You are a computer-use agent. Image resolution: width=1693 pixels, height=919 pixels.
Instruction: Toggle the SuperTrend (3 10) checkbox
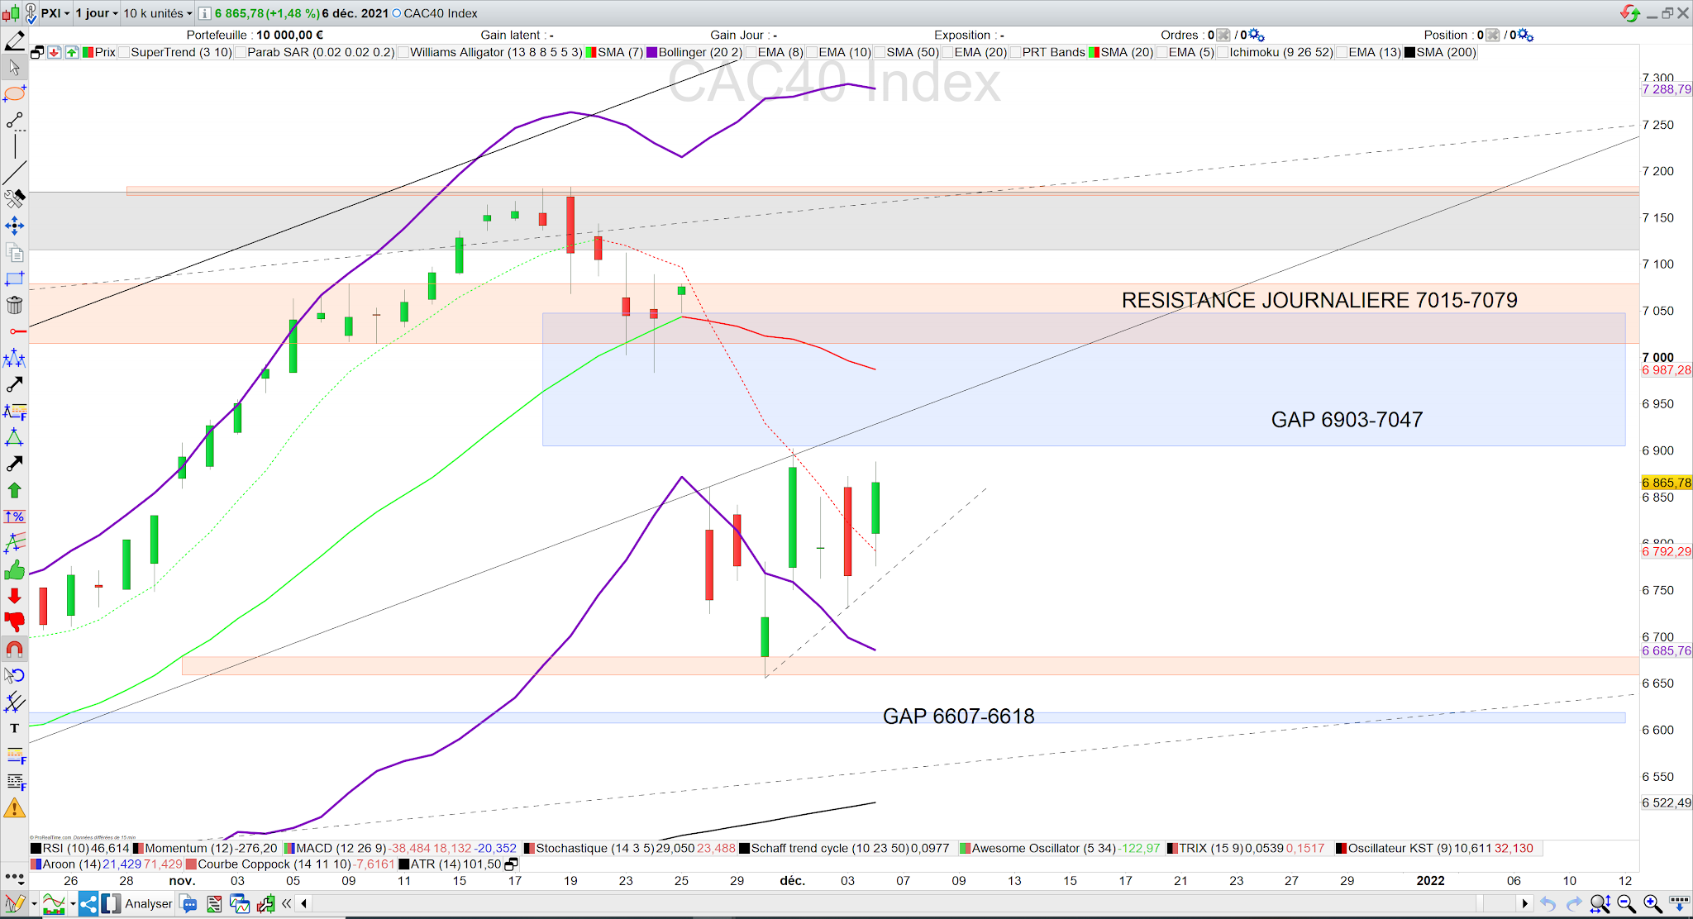(x=124, y=52)
